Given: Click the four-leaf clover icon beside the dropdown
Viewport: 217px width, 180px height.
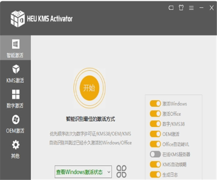Looking at the screenshot, I should [x=121, y=171].
